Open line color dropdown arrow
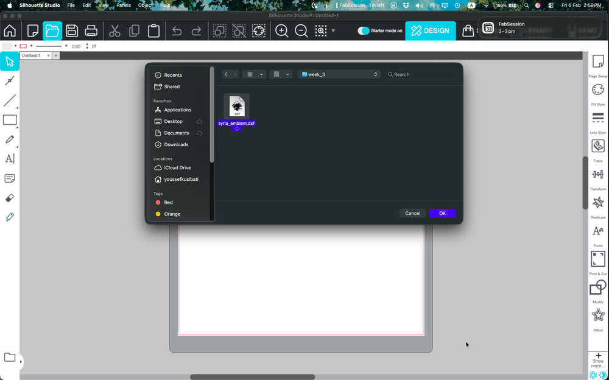This screenshot has height=380, width=609. (x=32, y=46)
